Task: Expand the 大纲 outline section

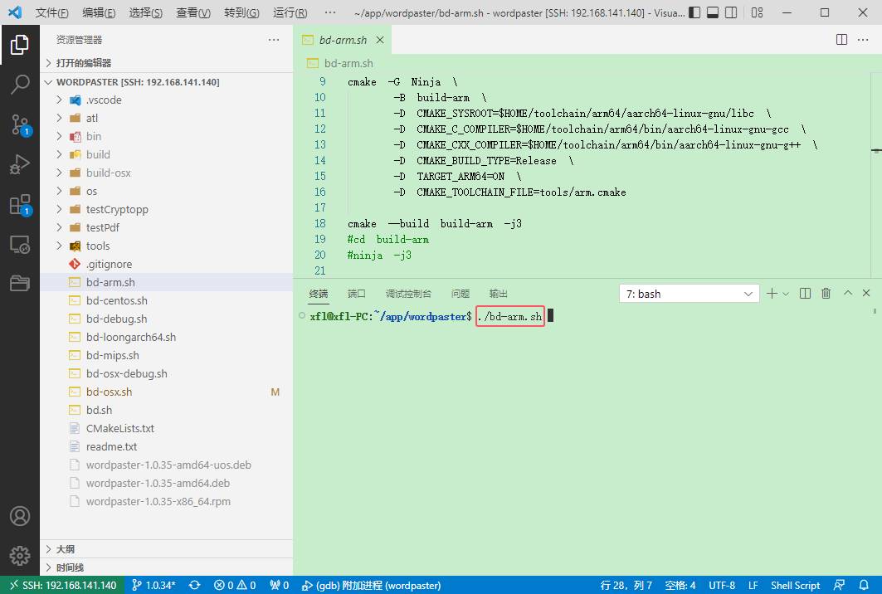Action: [65, 549]
